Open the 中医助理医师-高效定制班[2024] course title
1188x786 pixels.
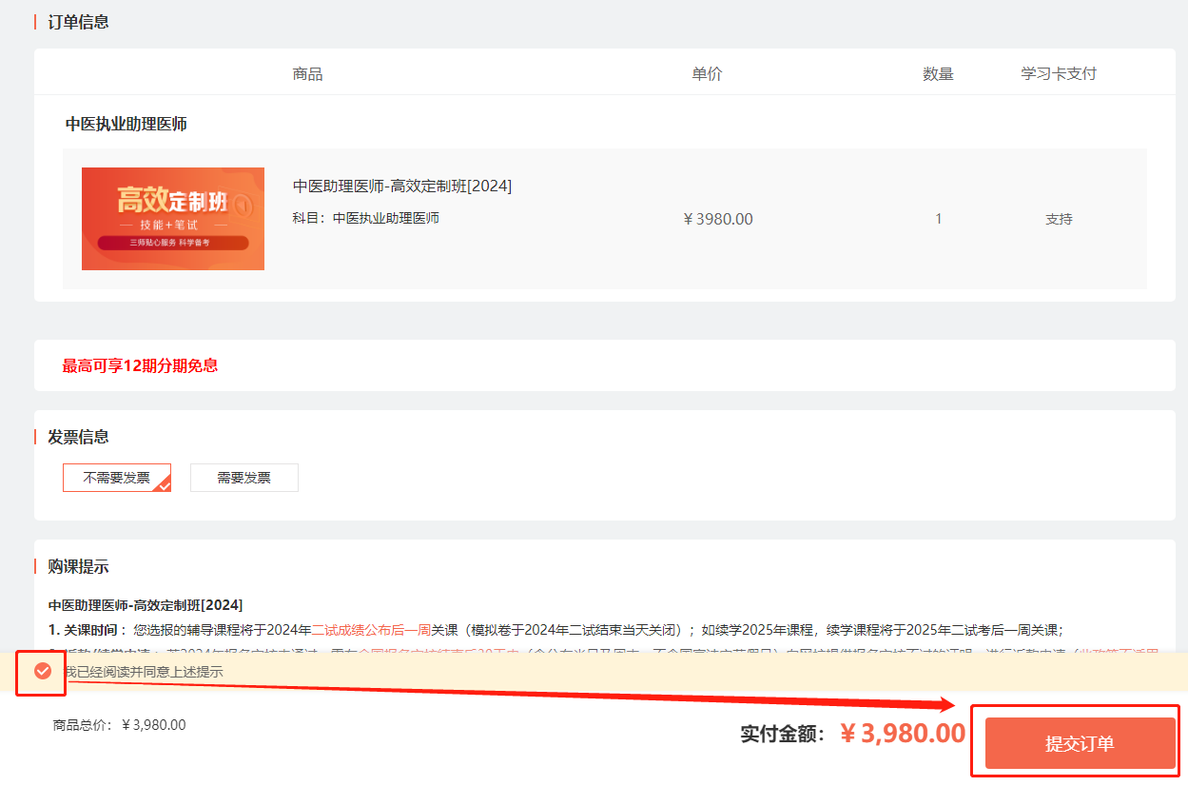[x=401, y=186]
